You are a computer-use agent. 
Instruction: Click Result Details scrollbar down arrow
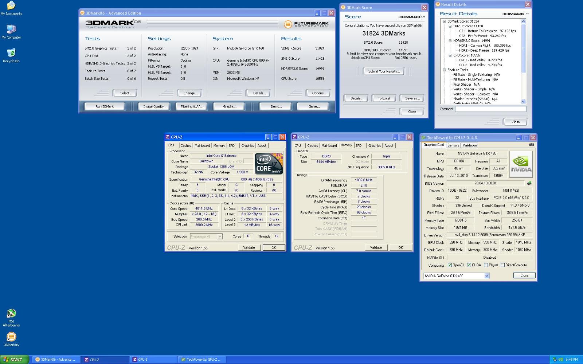[524, 102]
